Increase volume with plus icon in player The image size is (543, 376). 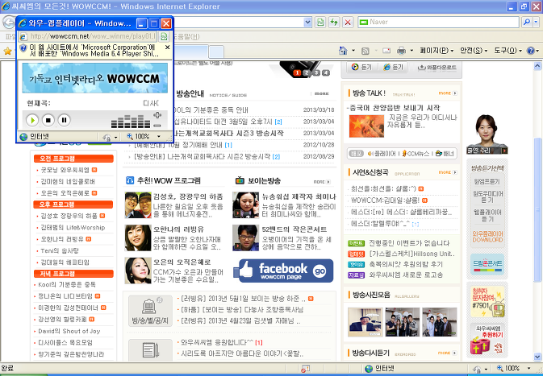(x=157, y=115)
